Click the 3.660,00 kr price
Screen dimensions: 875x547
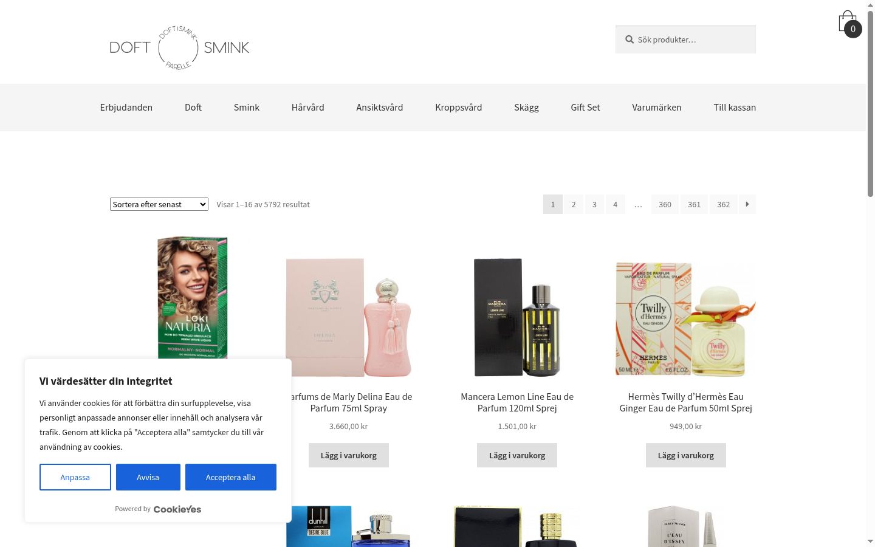point(349,427)
